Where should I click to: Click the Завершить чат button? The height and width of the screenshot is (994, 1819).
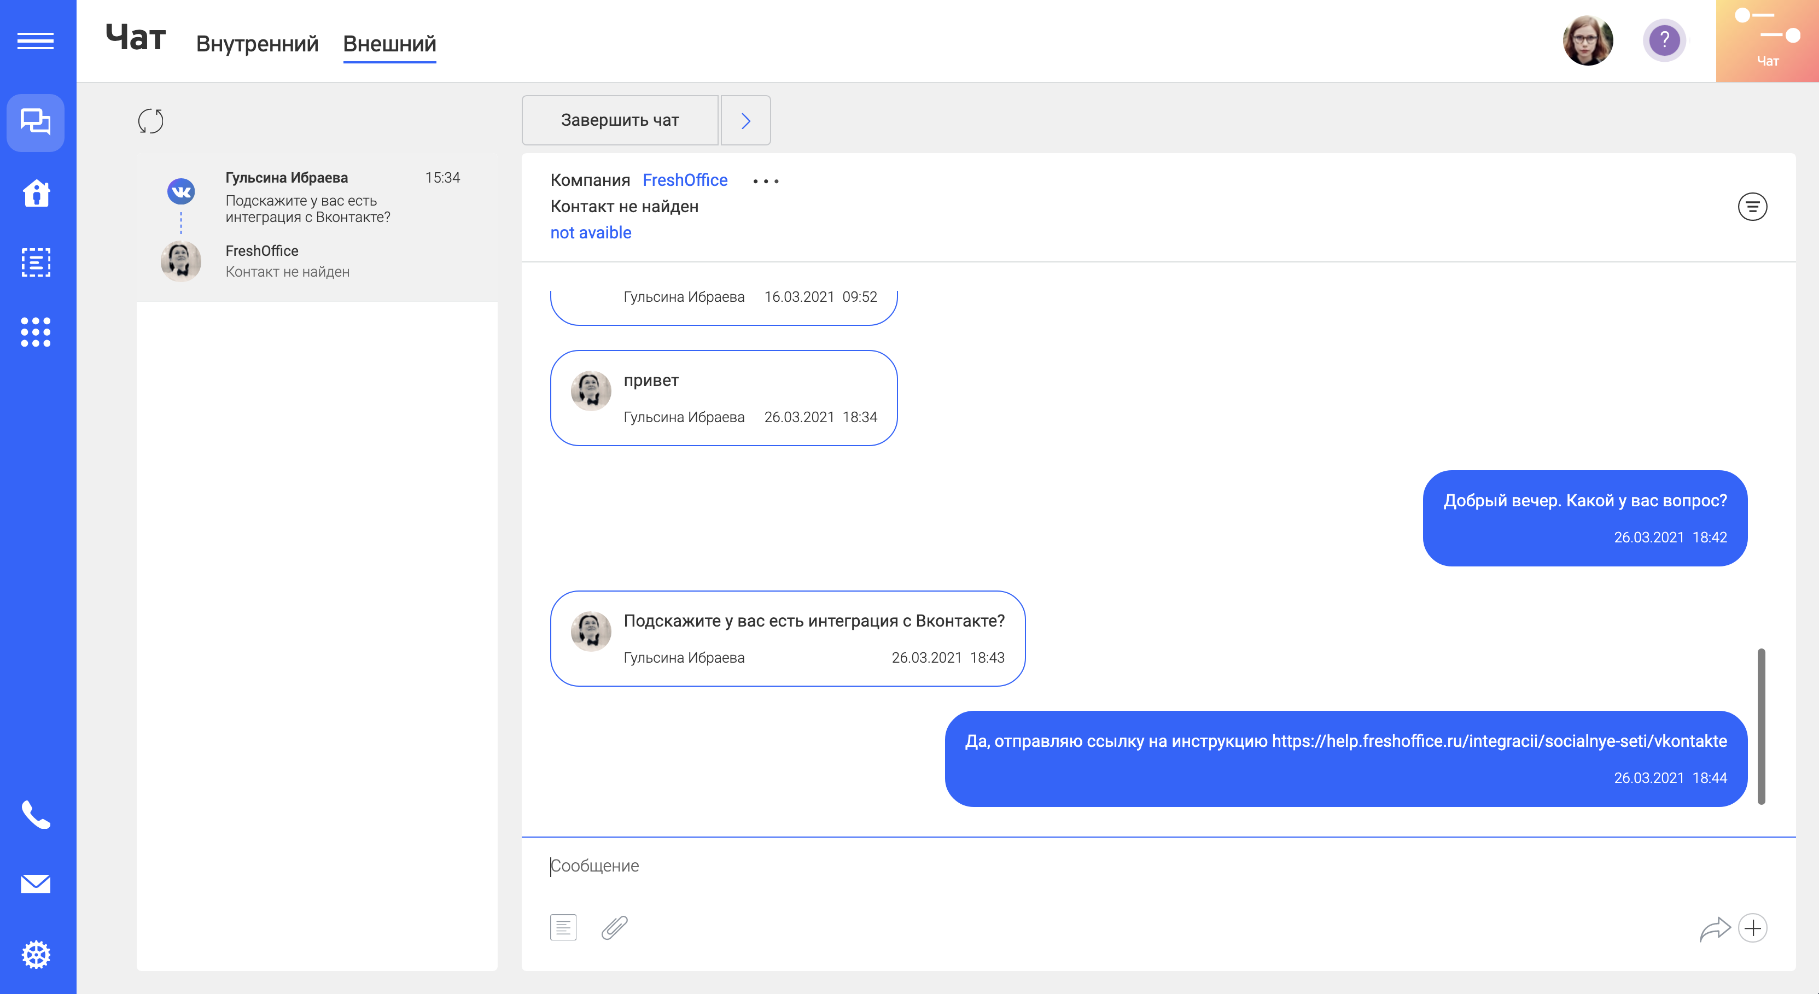coord(620,120)
